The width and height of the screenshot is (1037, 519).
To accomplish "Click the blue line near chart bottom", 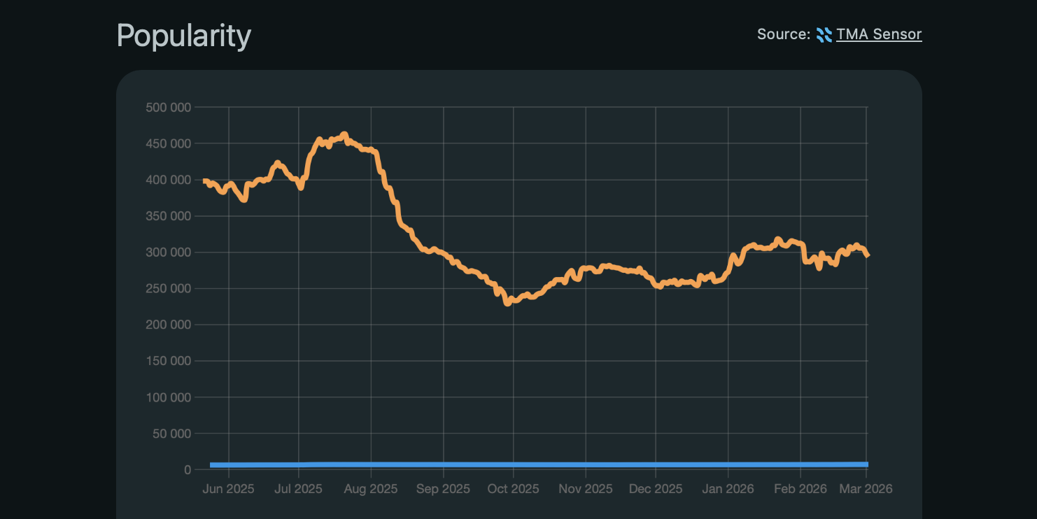I will pyautogui.click(x=539, y=464).
